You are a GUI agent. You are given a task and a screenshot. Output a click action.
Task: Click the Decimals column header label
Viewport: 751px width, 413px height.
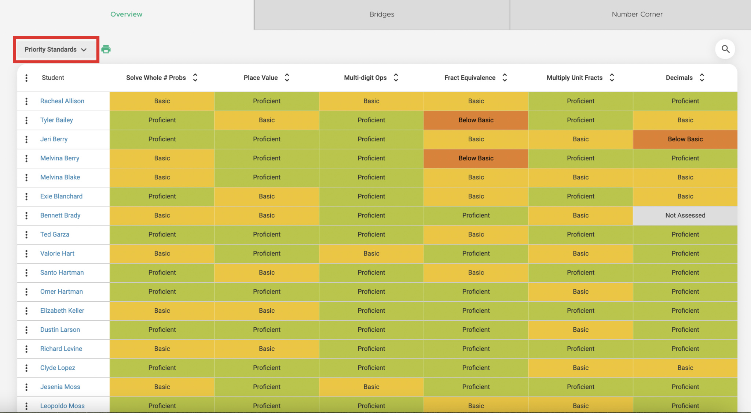679,78
